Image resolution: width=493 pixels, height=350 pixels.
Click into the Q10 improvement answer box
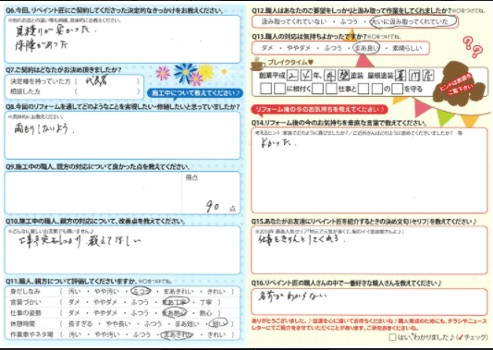pos(122,250)
